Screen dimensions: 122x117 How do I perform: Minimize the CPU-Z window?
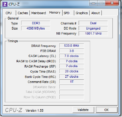pos(93,3)
